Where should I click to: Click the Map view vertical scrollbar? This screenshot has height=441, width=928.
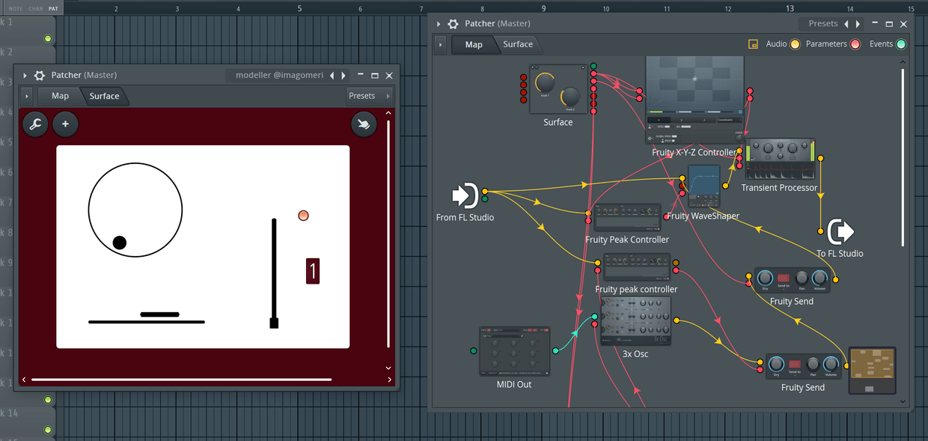903,157
